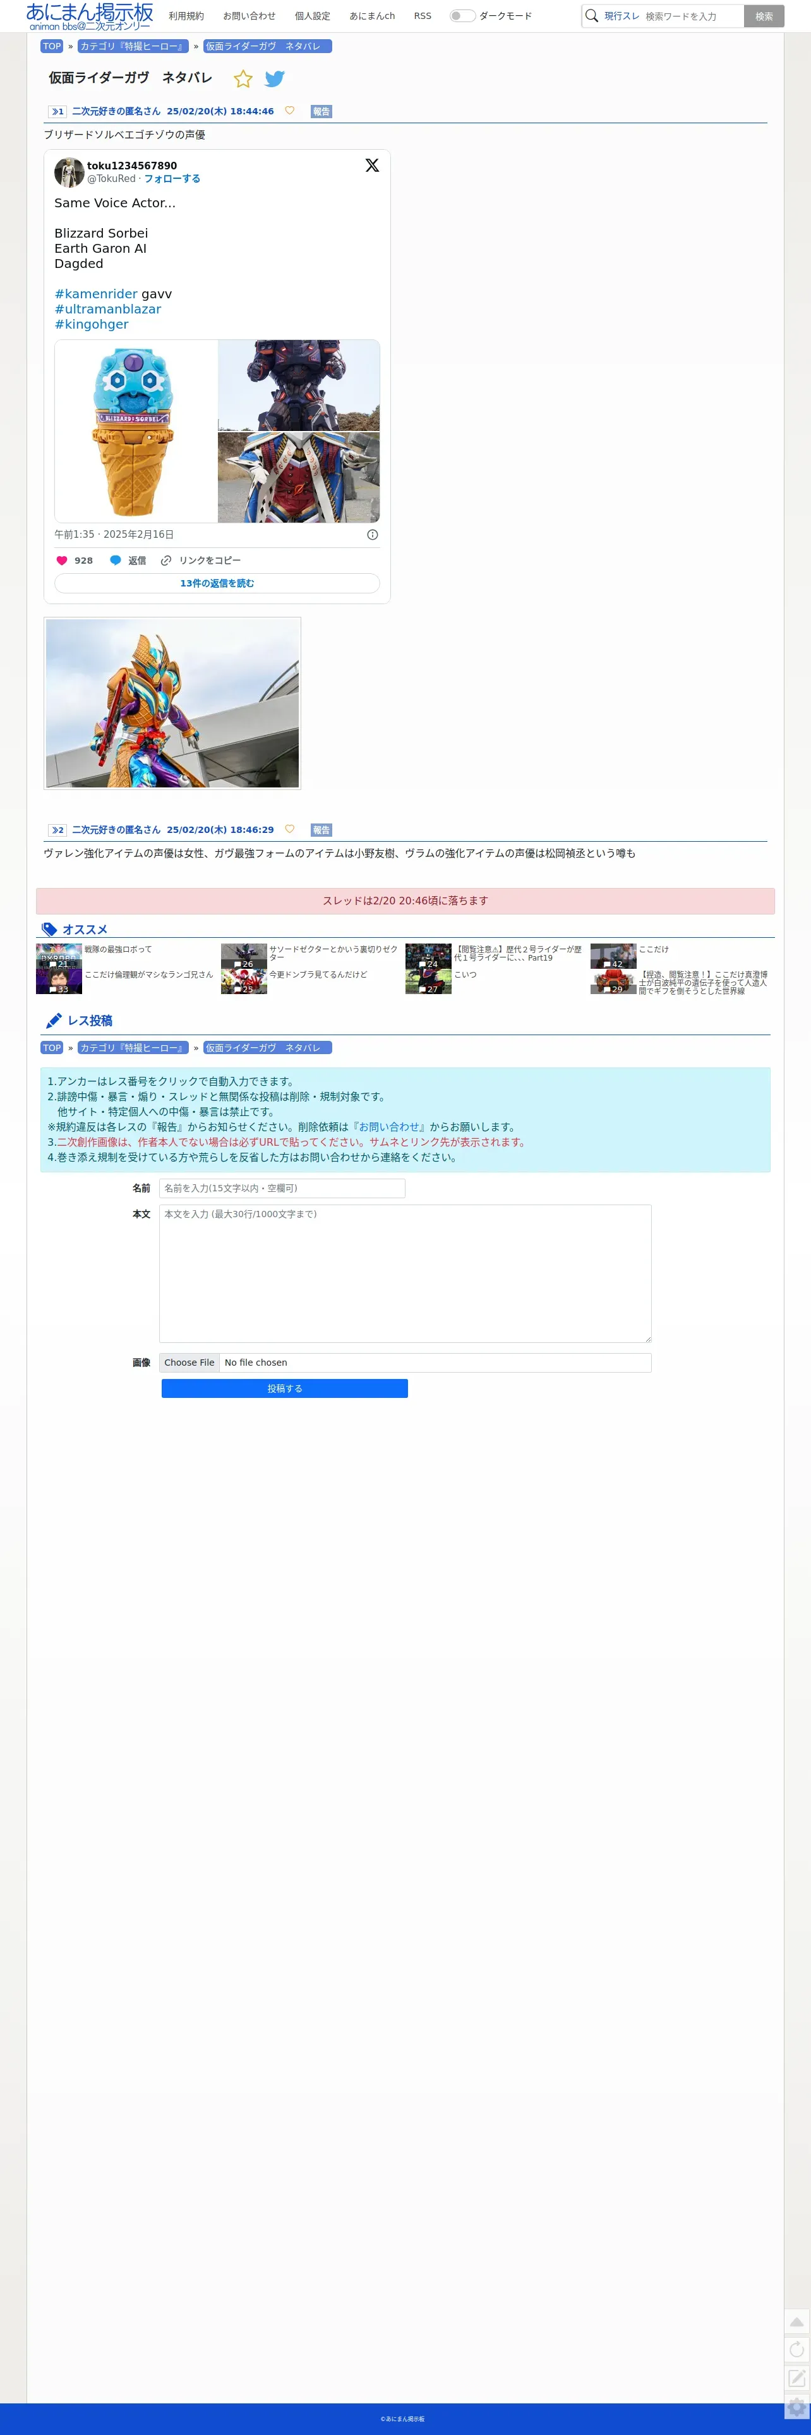Open 利用規約 in header menu
This screenshot has width=811, height=2435.
coord(186,16)
